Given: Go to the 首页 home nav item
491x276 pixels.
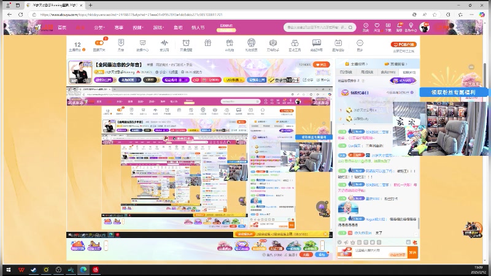Looking at the screenshot, I should [62, 28].
